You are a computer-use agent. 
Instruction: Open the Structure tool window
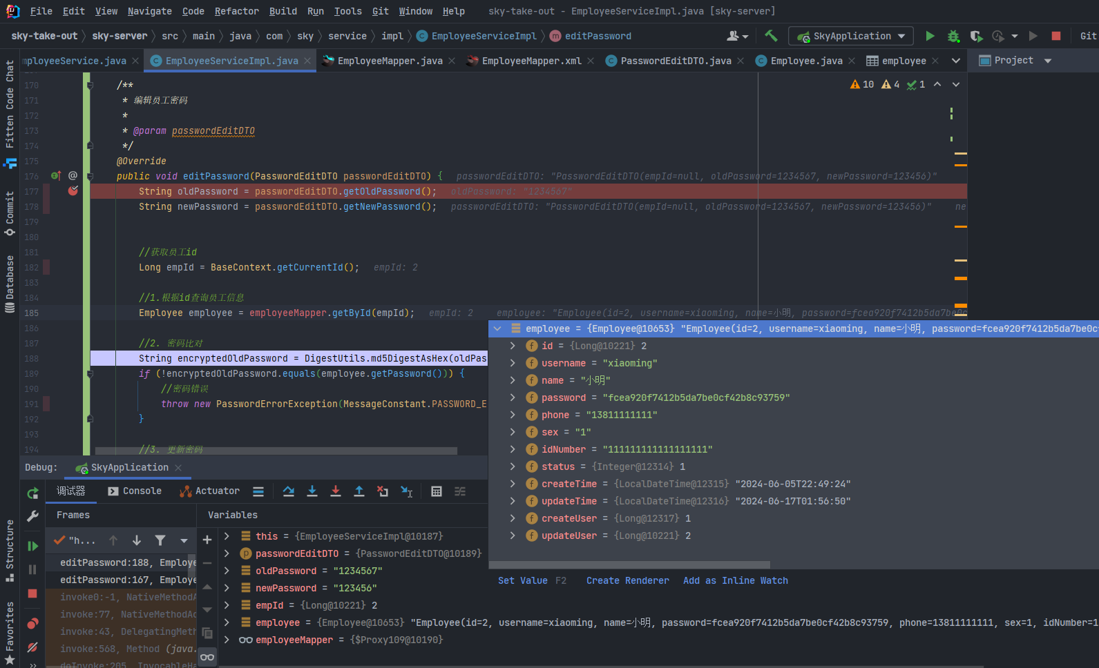pos(10,551)
